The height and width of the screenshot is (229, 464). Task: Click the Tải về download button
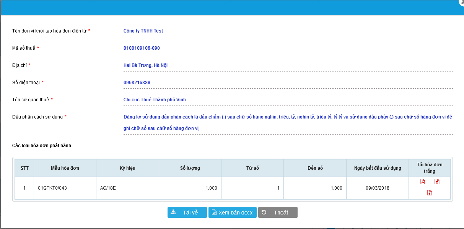187,213
